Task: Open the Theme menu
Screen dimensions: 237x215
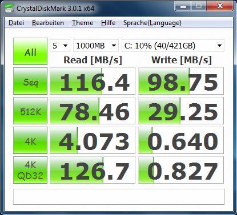Action: click(82, 23)
